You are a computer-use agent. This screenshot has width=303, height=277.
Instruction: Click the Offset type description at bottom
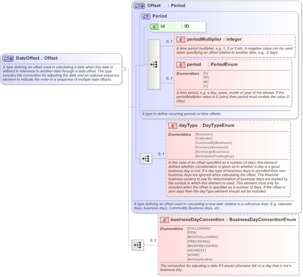tap(213, 206)
